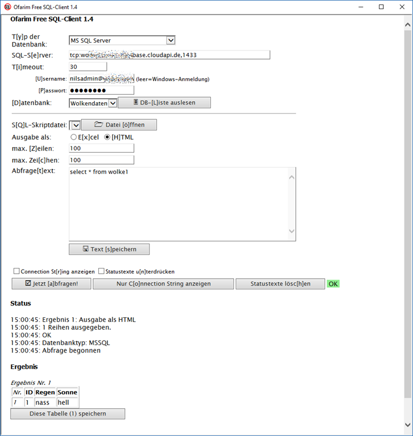Run query with Jetzt abfragen button
This screenshot has width=413, height=436.
(52, 284)
